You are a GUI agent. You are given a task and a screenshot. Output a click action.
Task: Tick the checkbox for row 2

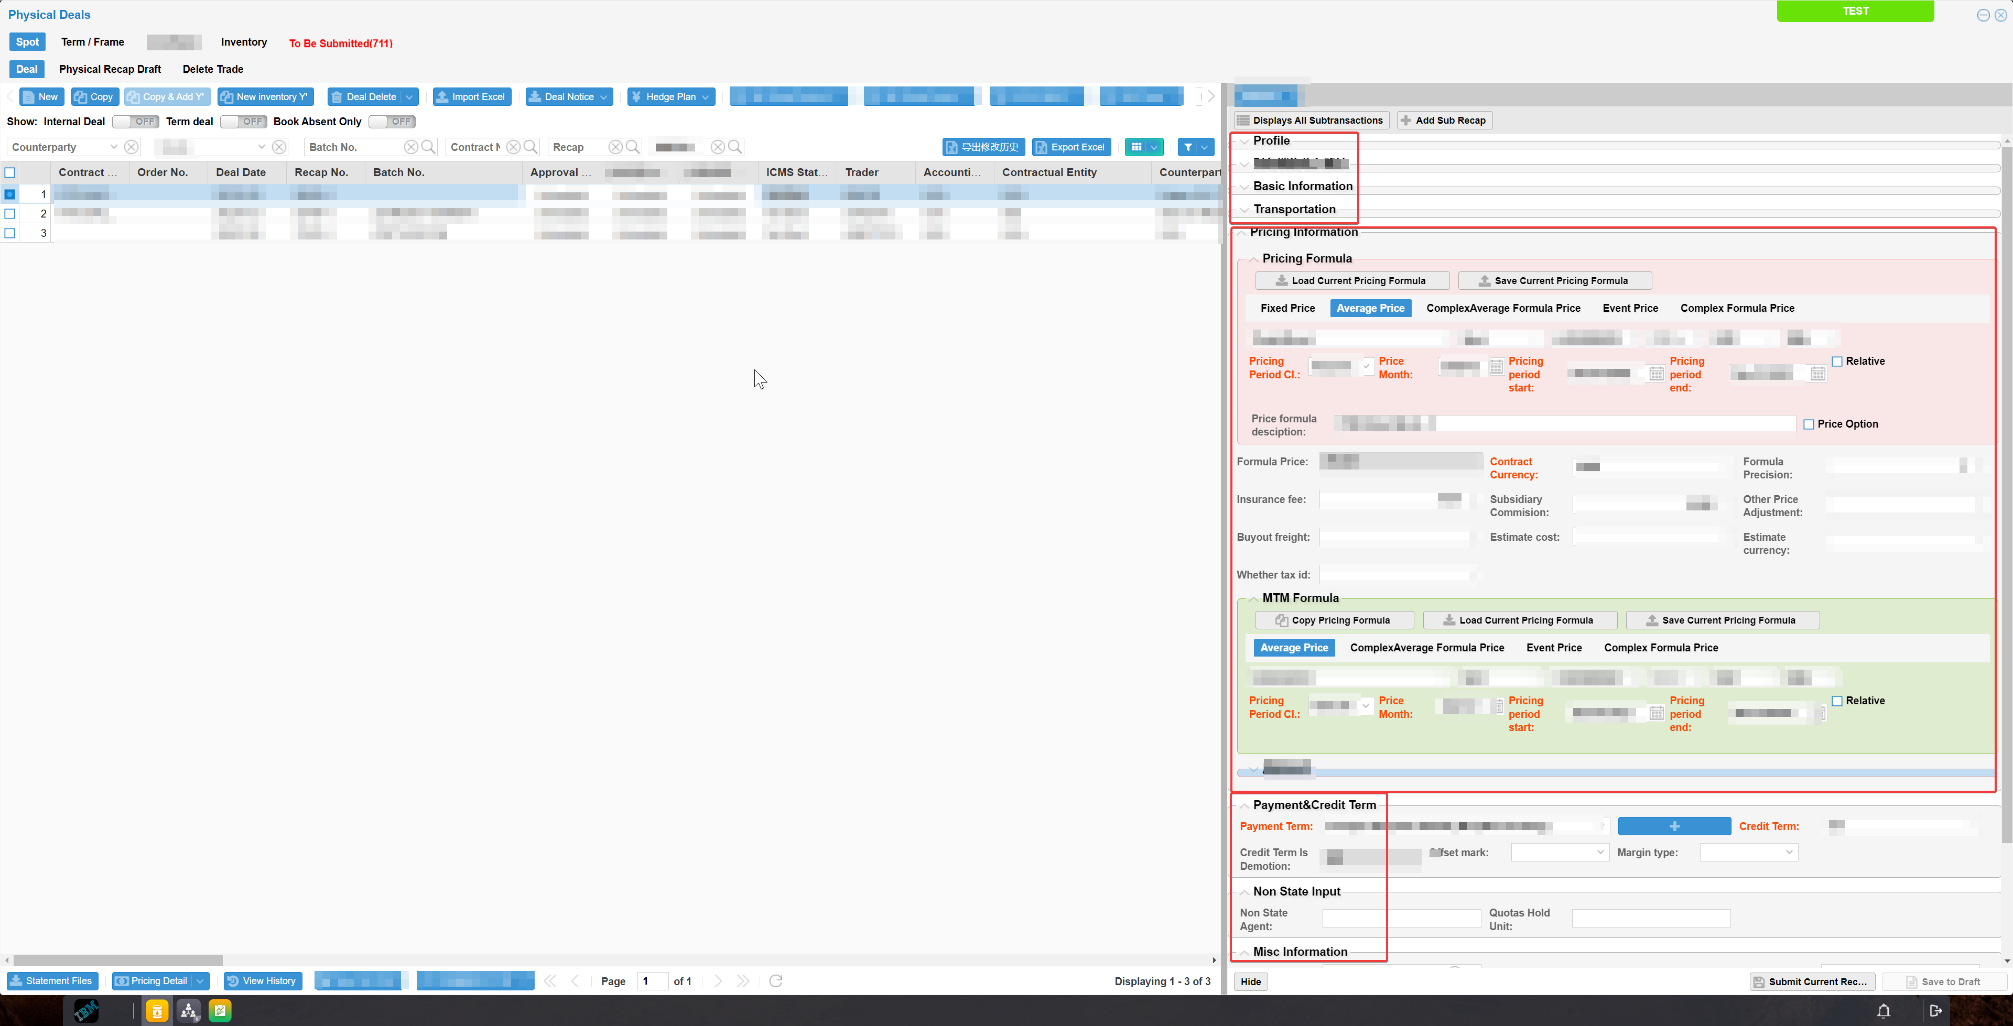[x=10, y=213]
